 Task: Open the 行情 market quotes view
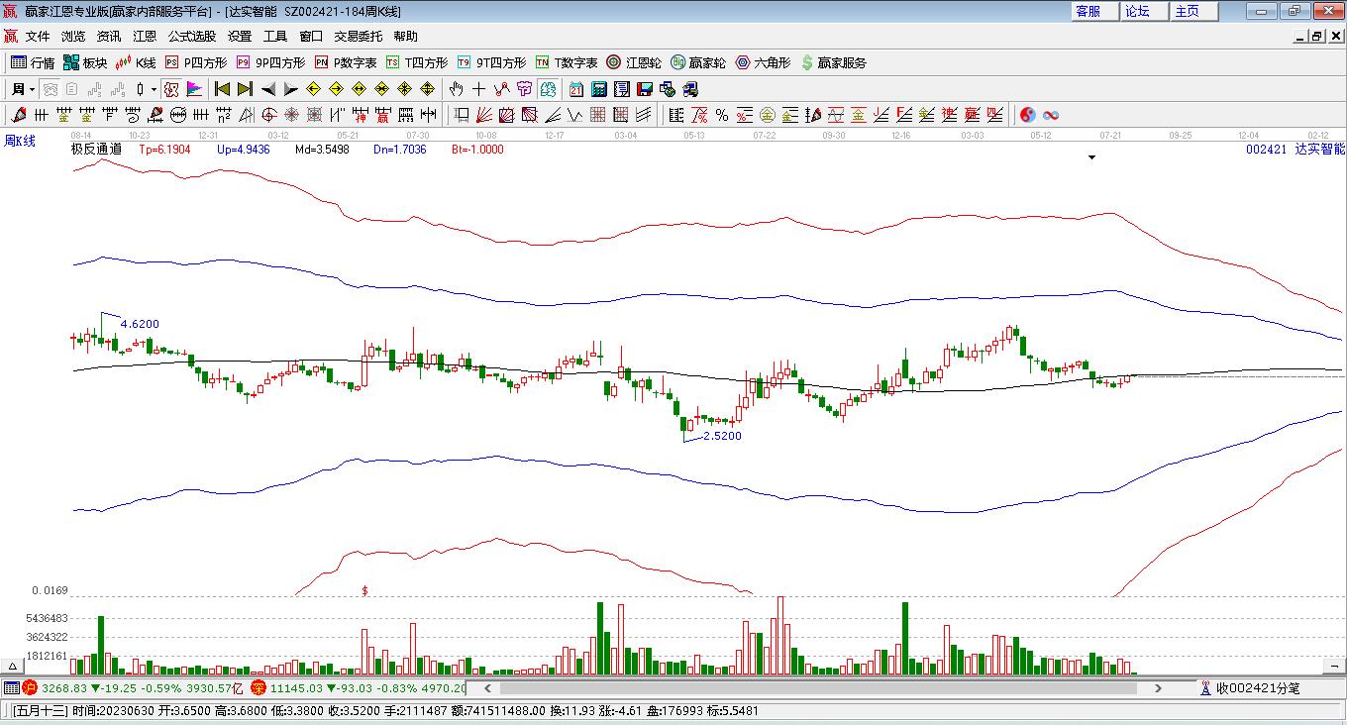point(32,62)
